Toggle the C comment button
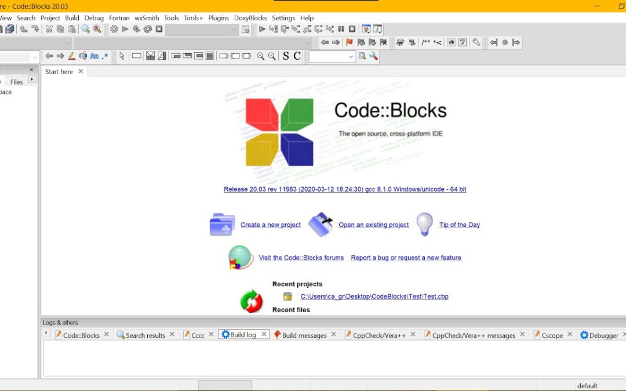This screenshot has width=626, height=391. [x=297, y=56]
